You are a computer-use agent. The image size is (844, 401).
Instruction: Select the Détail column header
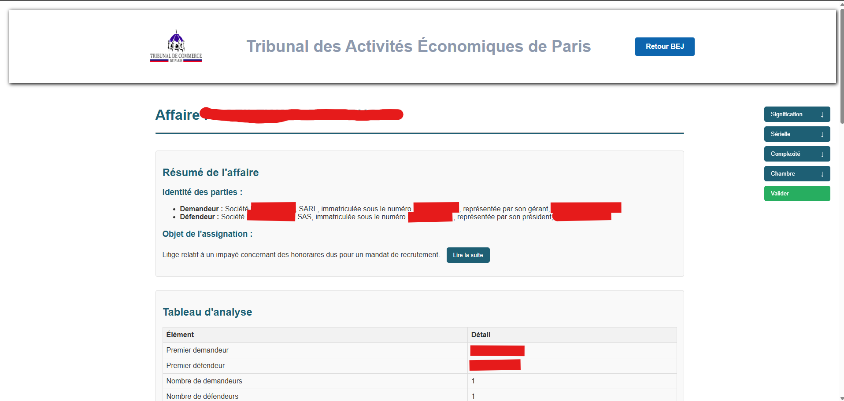click(x=481, y=335)
